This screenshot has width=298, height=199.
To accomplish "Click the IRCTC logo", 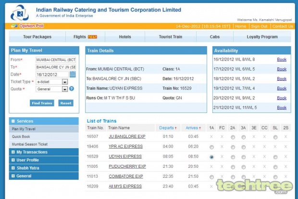I will pos(20,13).
